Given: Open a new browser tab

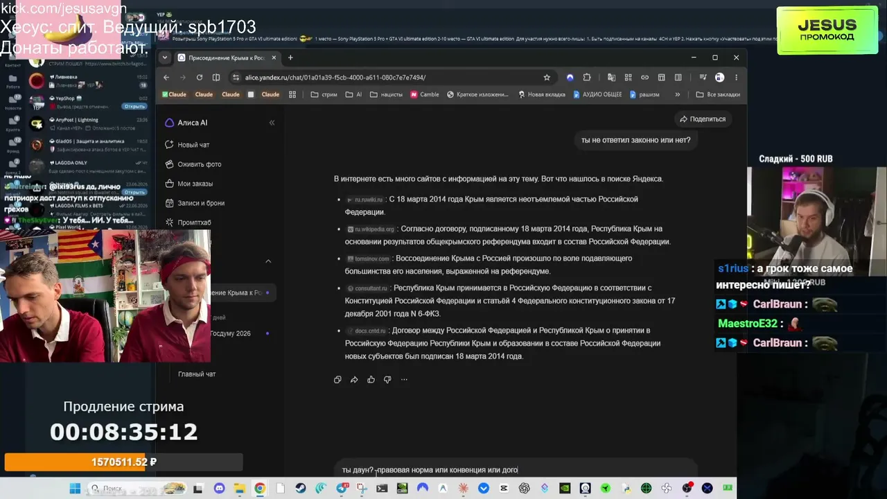Looking at the screenshot, I should [x=290, y=58].
